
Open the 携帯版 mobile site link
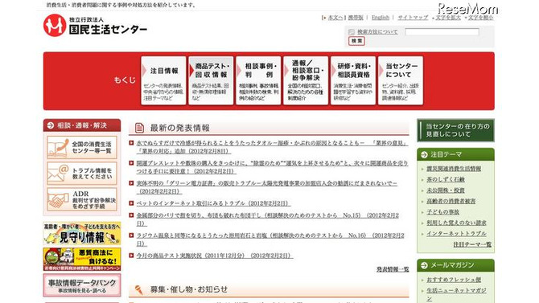[x=356, y=18]
